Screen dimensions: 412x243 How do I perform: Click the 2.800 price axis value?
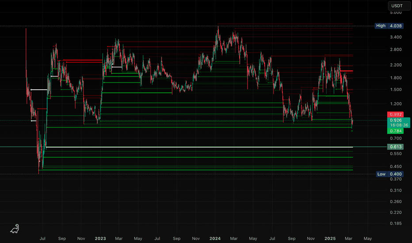pos(396,49)
